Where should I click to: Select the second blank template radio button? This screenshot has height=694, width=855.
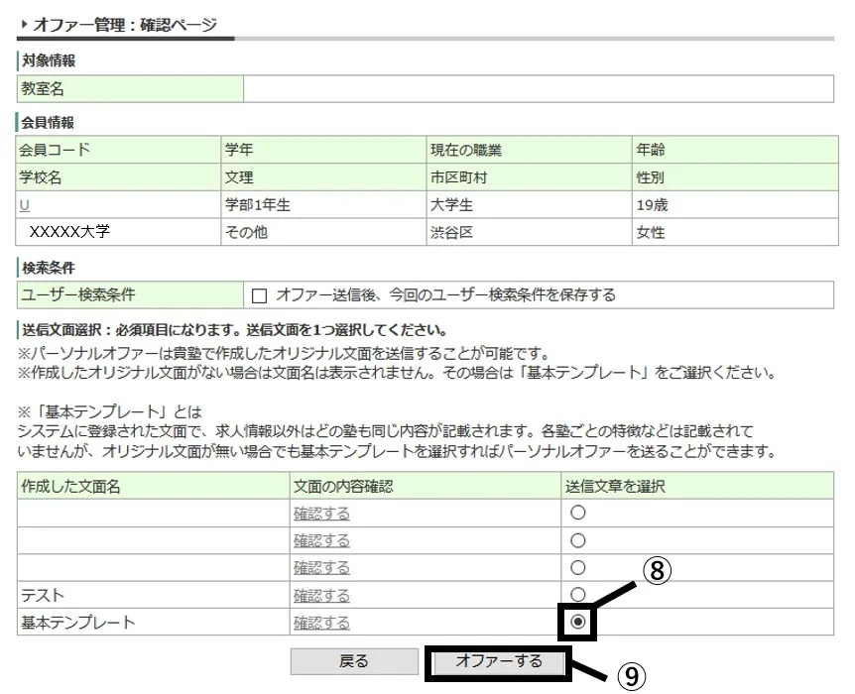coord(578,540)
